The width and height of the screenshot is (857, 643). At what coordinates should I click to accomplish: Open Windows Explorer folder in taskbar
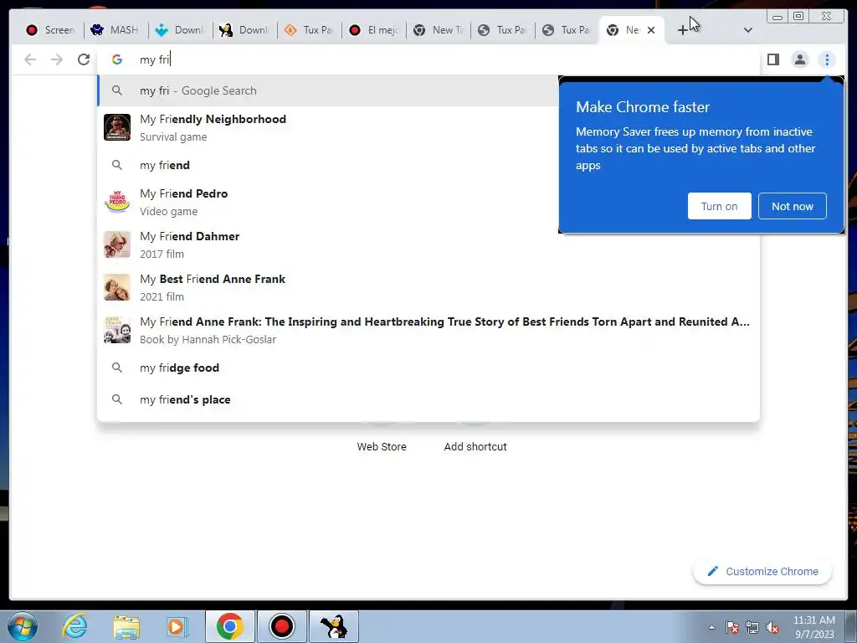point(126,626)
